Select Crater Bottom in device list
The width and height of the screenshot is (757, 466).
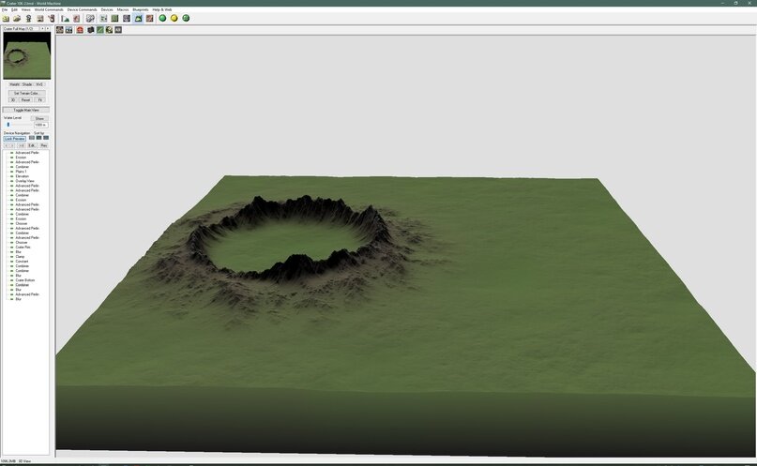[x=24, y=280]
